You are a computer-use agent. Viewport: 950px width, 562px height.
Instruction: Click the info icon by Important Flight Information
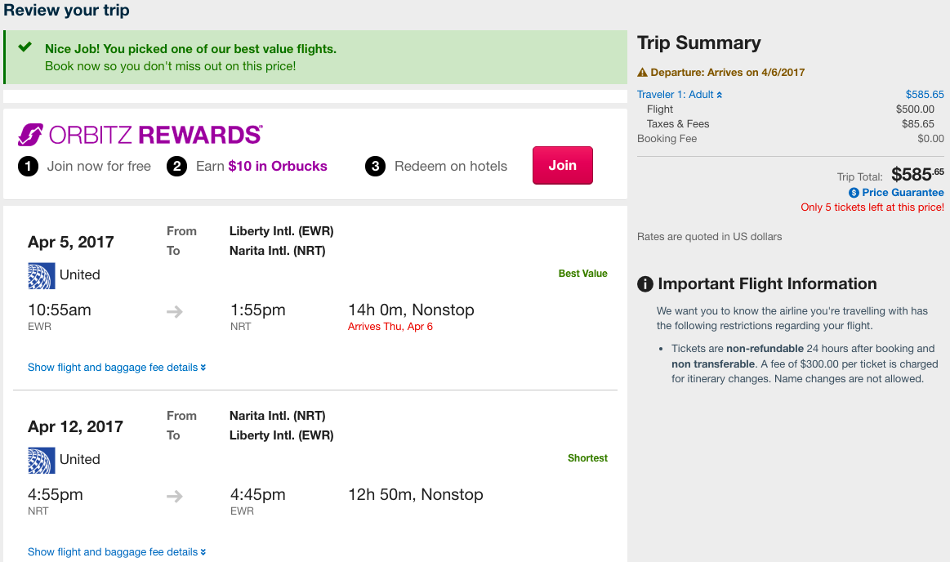coord(645,283)
